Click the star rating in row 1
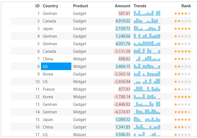 (x=182, y=14)
